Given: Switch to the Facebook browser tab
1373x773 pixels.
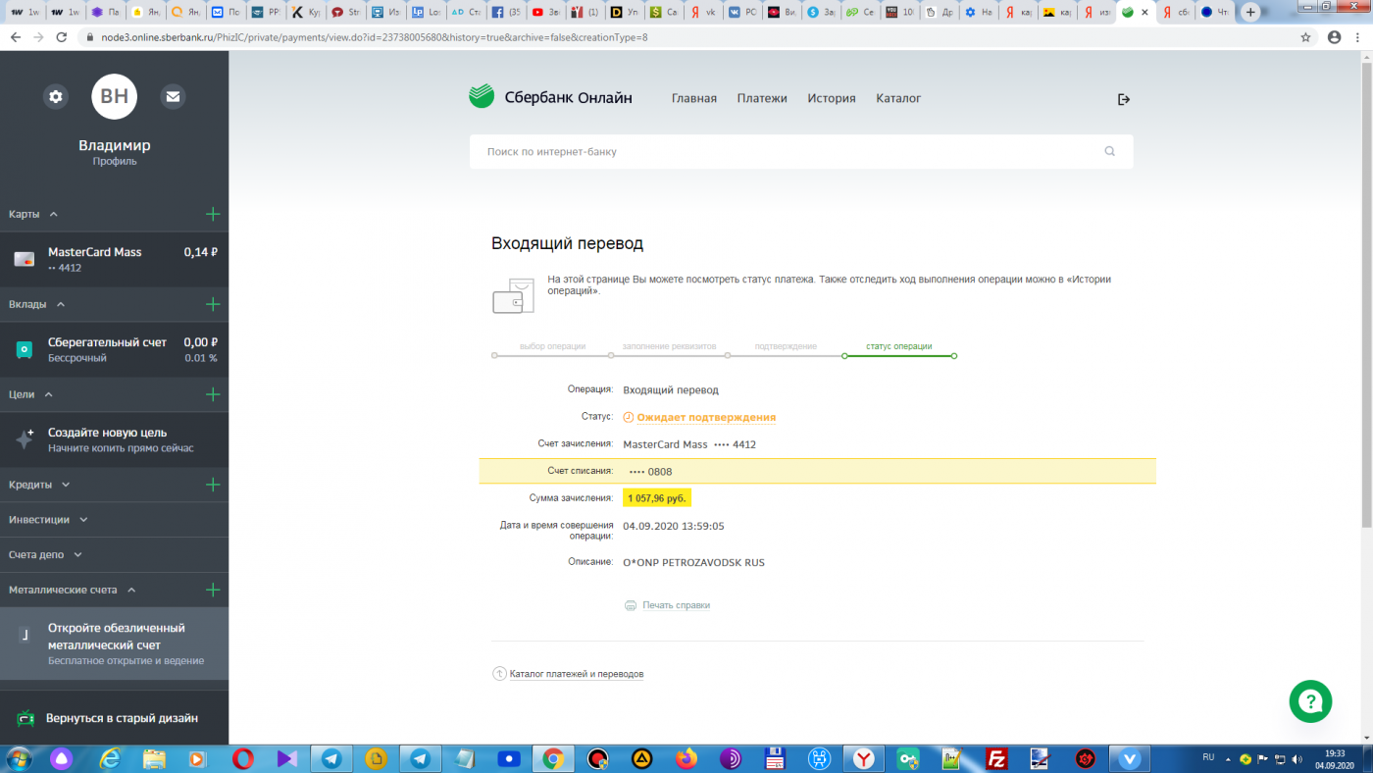Looking at the screenshot, I should [504, 13].
